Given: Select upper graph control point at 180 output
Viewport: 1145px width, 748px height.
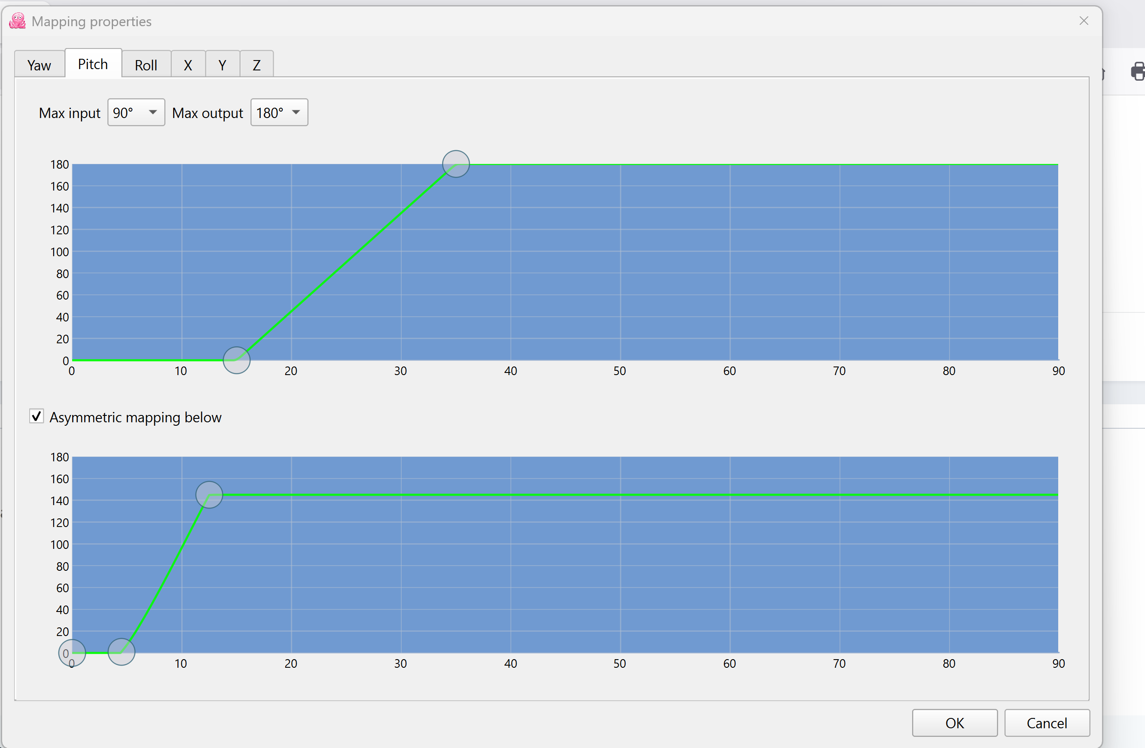Looking at the screenshot, I should [456, 164].
